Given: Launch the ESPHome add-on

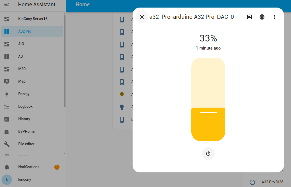Looking at the screenshot, I should (x=26, y=131).
